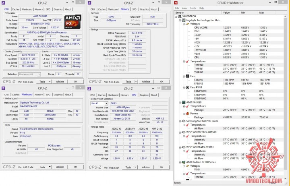The image size is (290, 186).
Task: Click the Temperatures icon under Samsung SSD 840 PRO
Action: pos(188,125)
